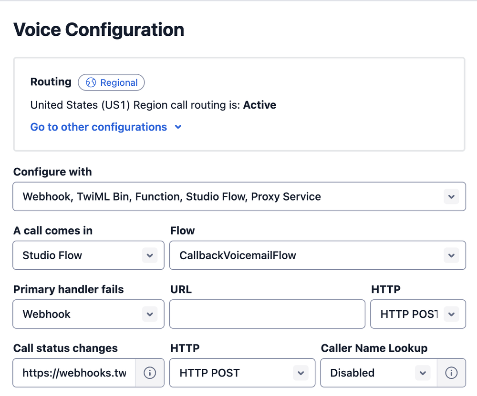Click the info icon next to Caller Name Lookup
Image resolution: width=477 pixels, height=396 pixels.
(x=452, y=373)
